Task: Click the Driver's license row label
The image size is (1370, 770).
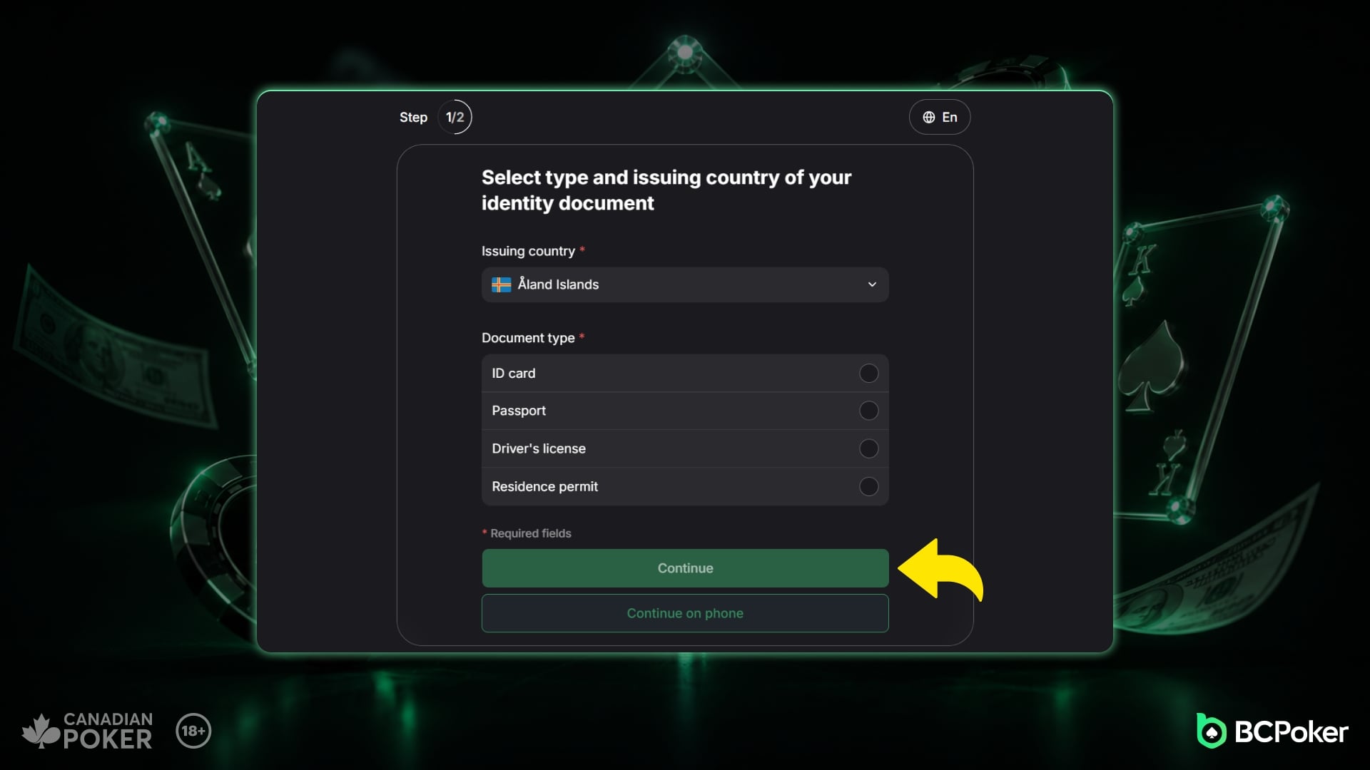Action: tap(539, 448)
